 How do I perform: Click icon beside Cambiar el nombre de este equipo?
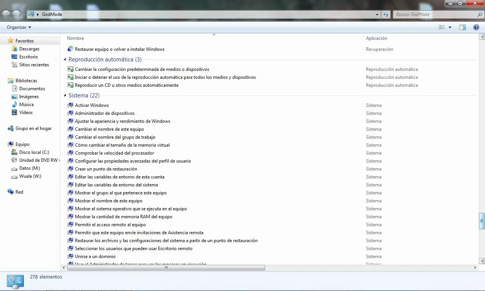pos(70,129)
